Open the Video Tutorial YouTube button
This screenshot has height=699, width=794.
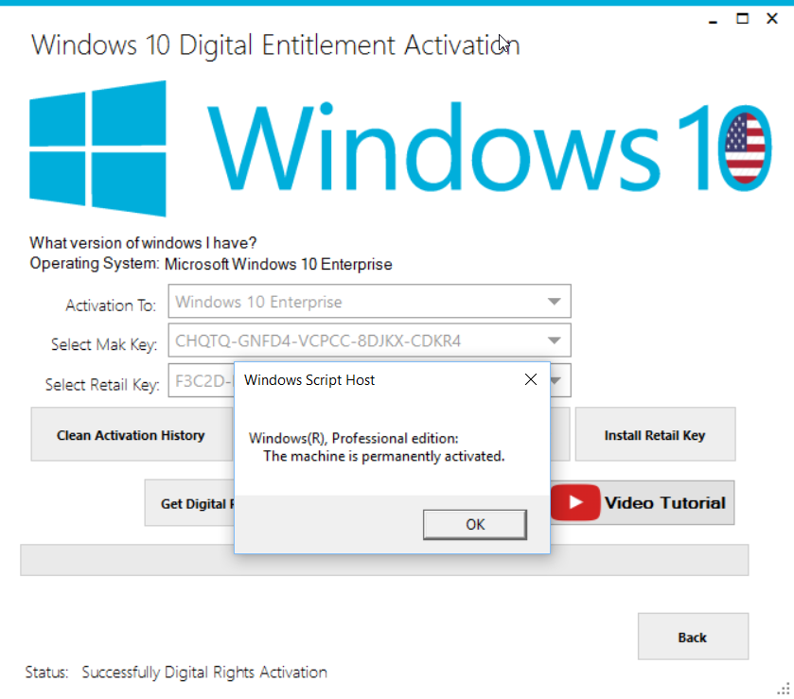point(642,502)
